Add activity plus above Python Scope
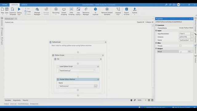197x111 pixels. pyautogui.click(x=78, y=52)
